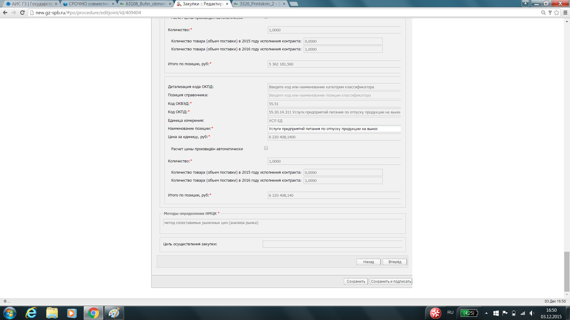Click 'Цена за единицу' field 6 220 408,1400

[x=334, y=137]
